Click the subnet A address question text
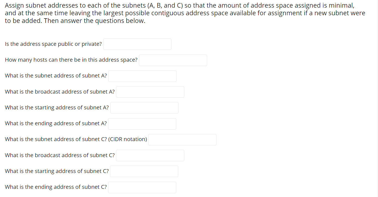The height and width of the screenshot is (197, 378). pyautogui.click(x=55, y=76)
